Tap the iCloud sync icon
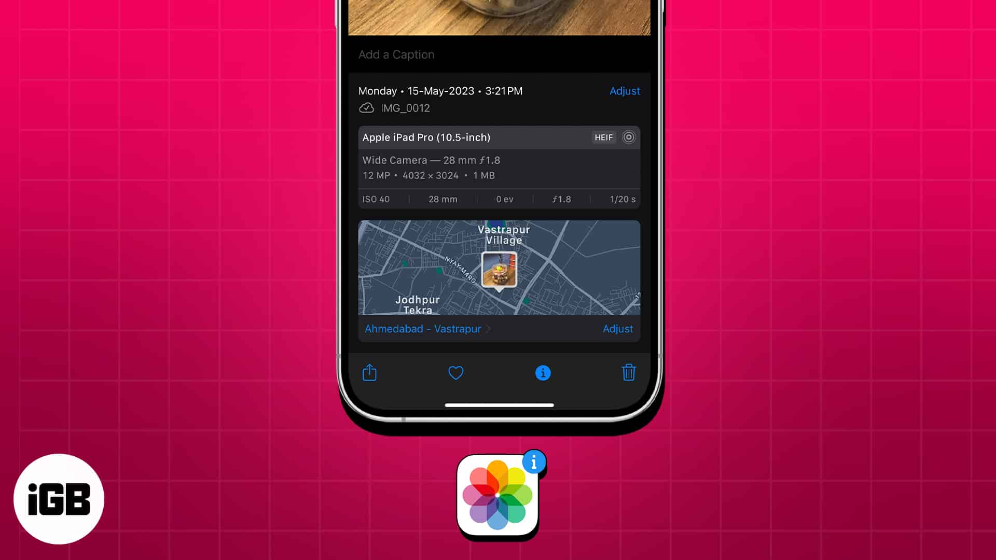996x560 pixels. click(x=367, y=108)
